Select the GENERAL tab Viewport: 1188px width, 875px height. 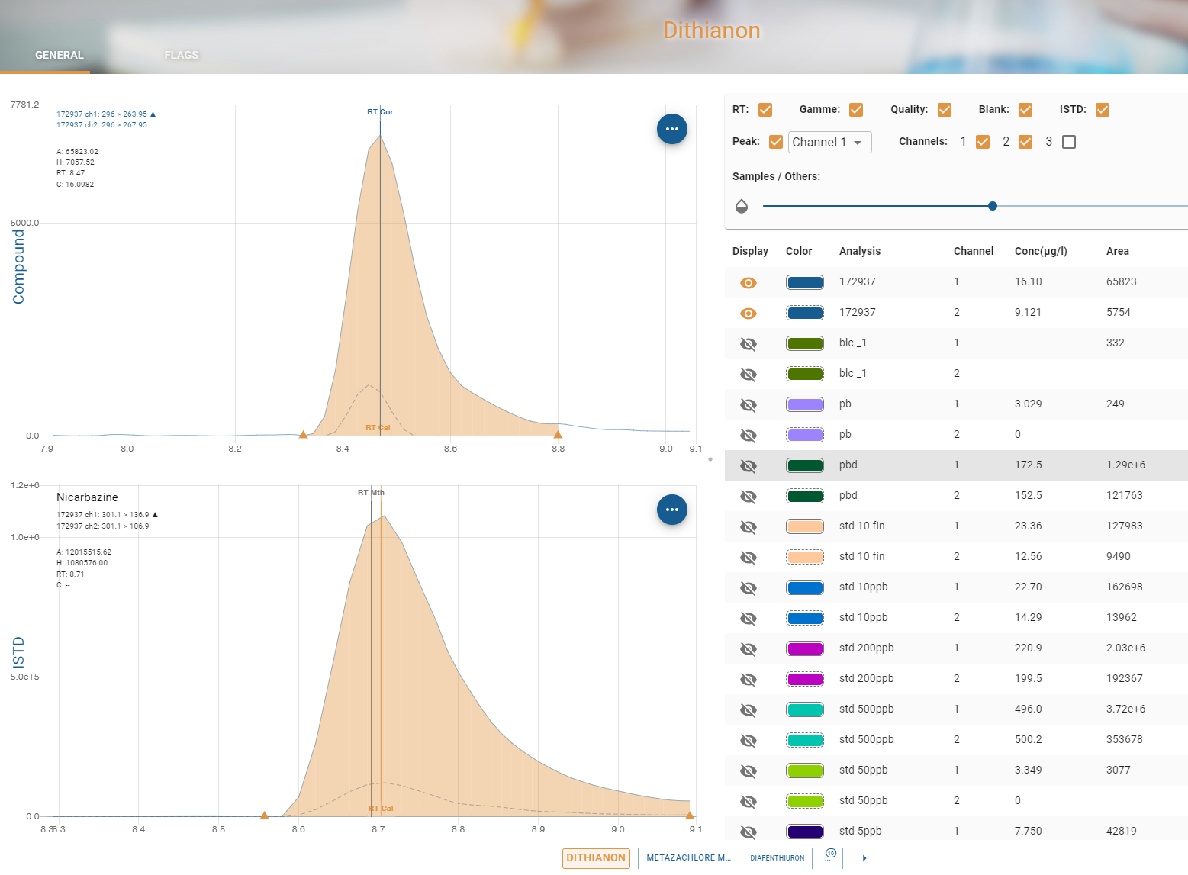[x=60, y=55]
